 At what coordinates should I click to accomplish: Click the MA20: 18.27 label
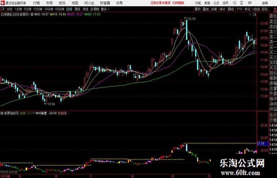[x=75, y=14]
